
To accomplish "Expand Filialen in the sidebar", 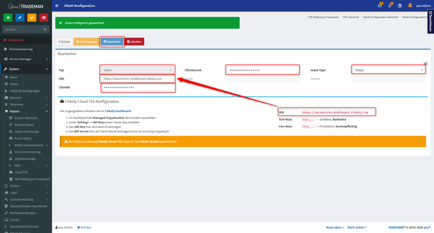I will [x=26, y=186].
